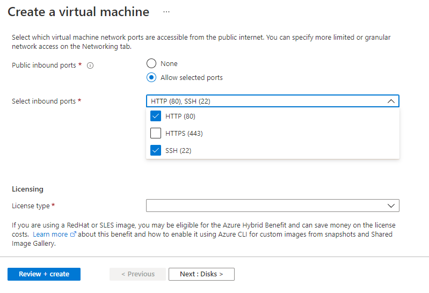Screen dimensions: 429x293
Task: Click the License type down chevron
Action: (x=391, y=206)
